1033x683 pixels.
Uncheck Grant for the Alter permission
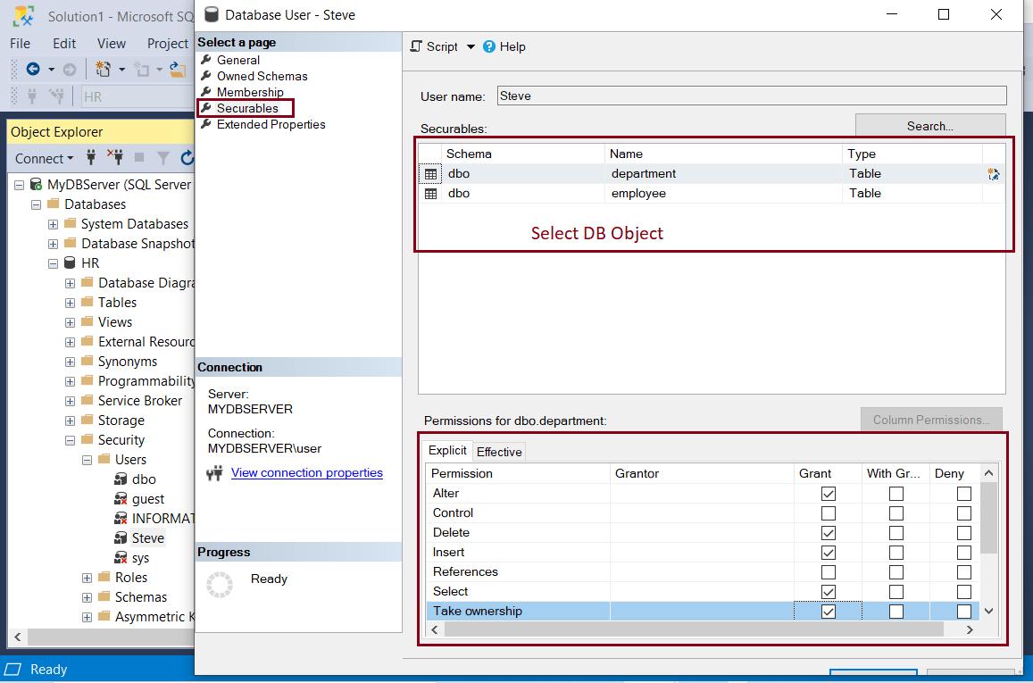point(827,493)
